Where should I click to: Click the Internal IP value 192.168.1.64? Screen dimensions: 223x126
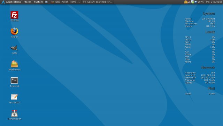(x=208, y=75)
